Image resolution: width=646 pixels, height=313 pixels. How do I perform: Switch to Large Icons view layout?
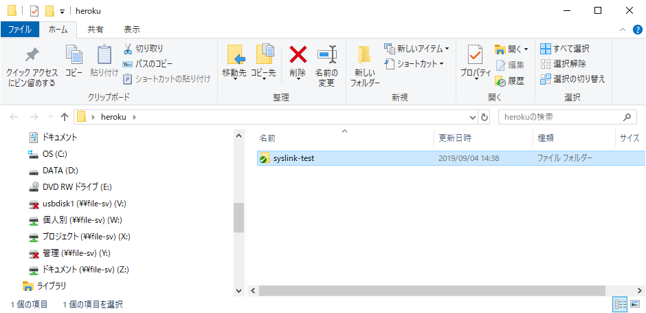[635, 305]
